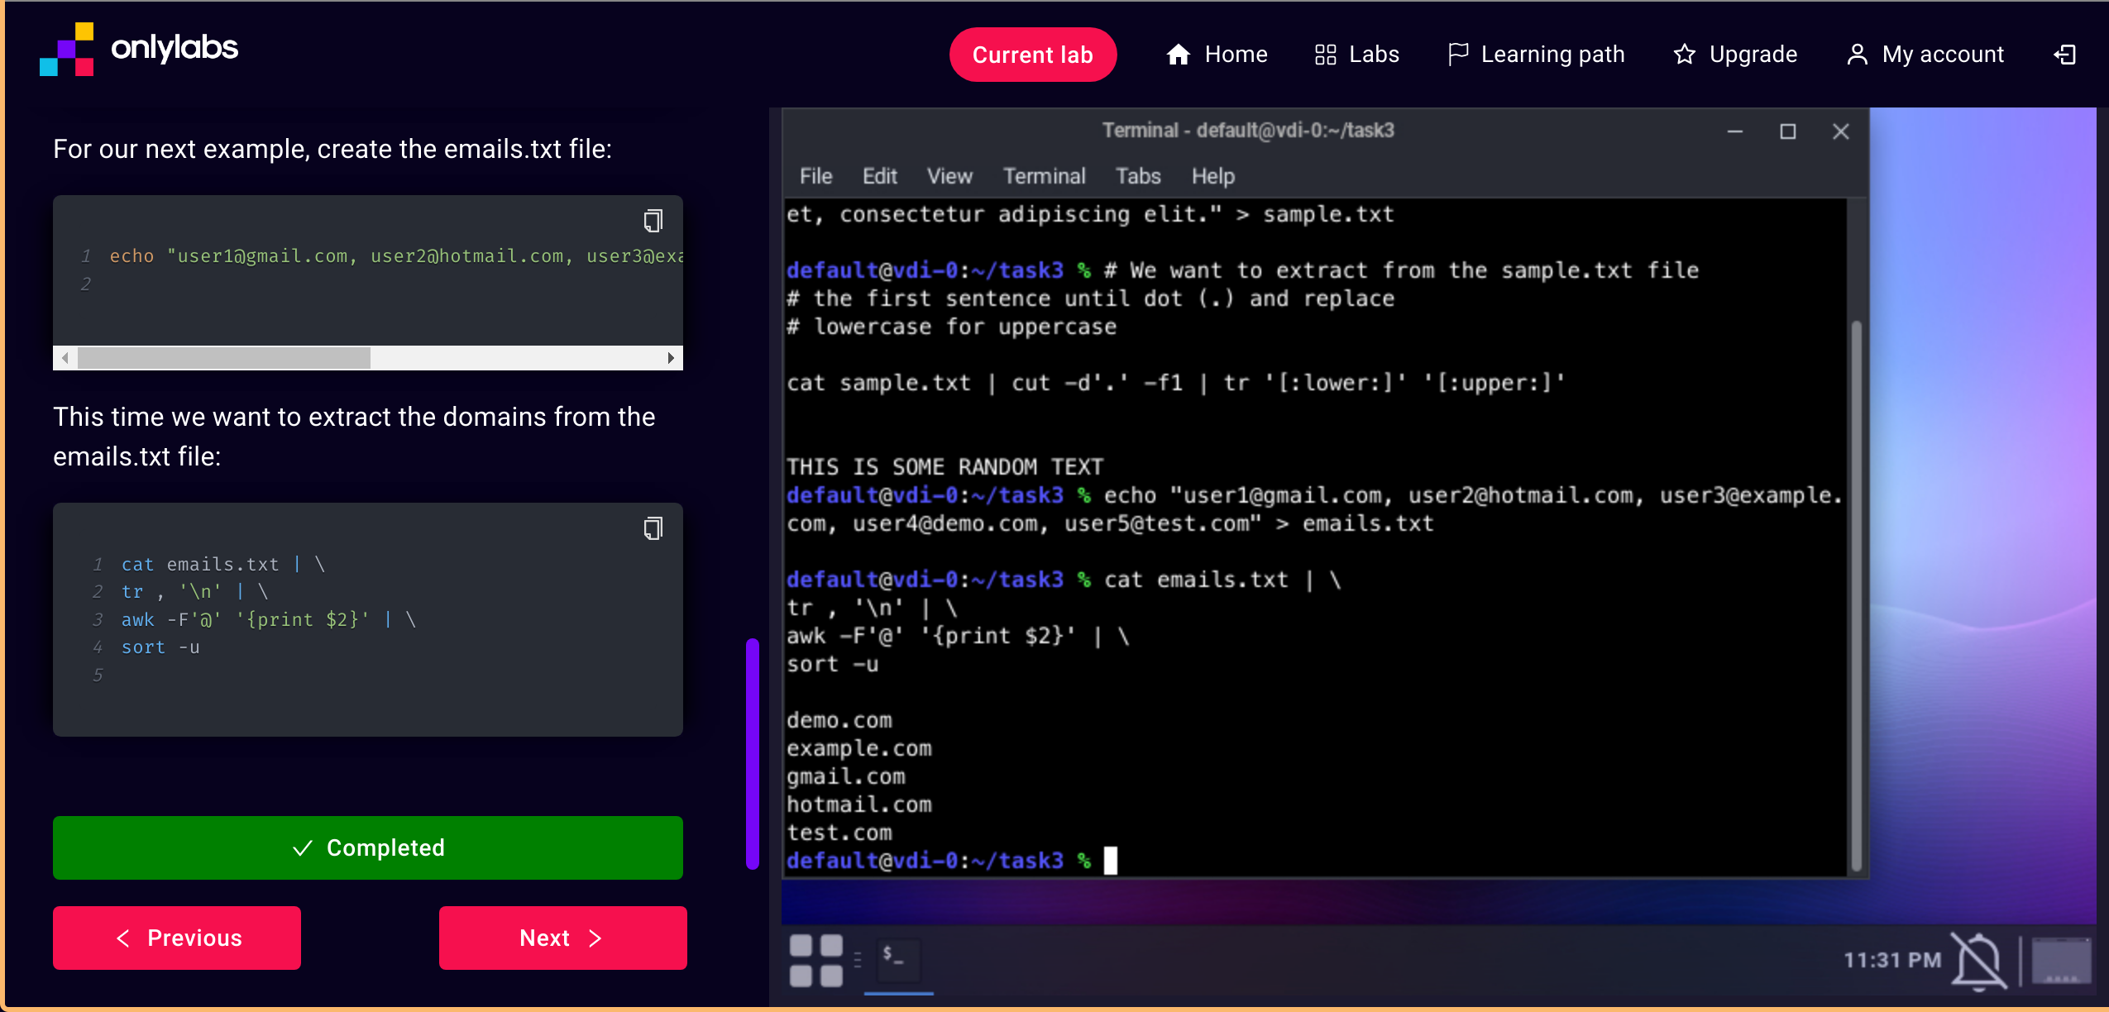The width and height of the screenshot is (2109, 1012).
Task: Click the 'cat emails.txt | \' code line
Action: (x=223, y=565)
